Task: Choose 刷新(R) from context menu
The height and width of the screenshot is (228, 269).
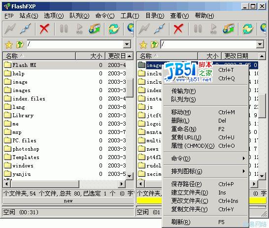Action: point(206,222)
